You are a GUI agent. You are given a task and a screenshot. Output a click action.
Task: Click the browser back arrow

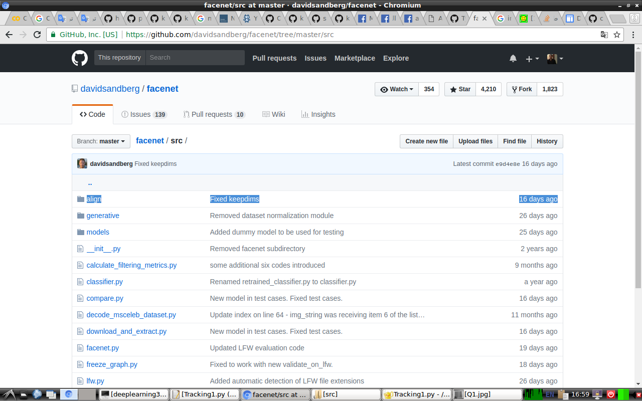pyautogui.click(x=9, y=35)
